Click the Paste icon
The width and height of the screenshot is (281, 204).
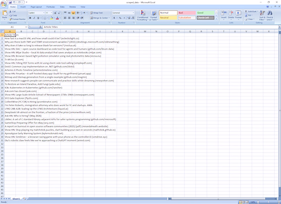[5, 13]
